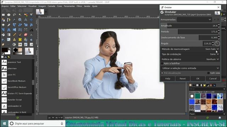
Task: Click the Help button in Ondular dialog
Action: point(168,78)
